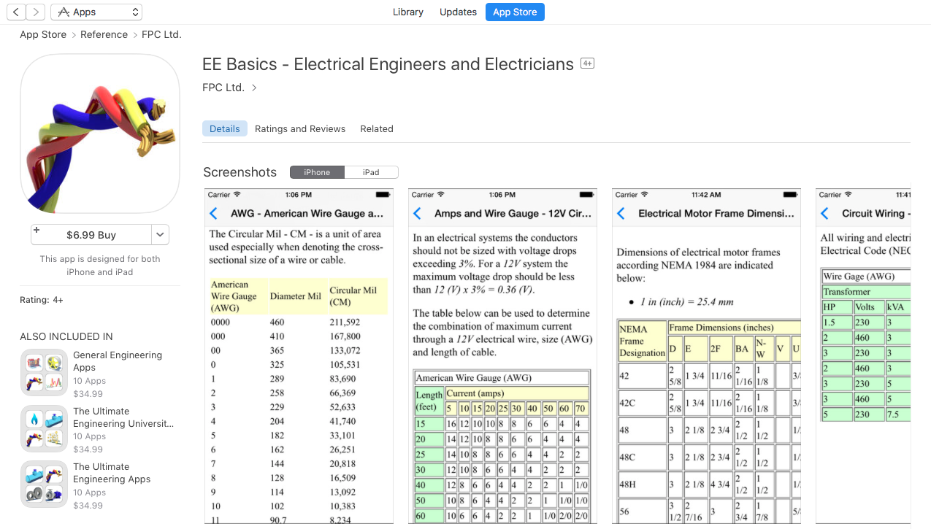This screenshot has width=931, height=529.
Task: Open the AWG American Wire Gauge screenshot
Action: [299, 356]
